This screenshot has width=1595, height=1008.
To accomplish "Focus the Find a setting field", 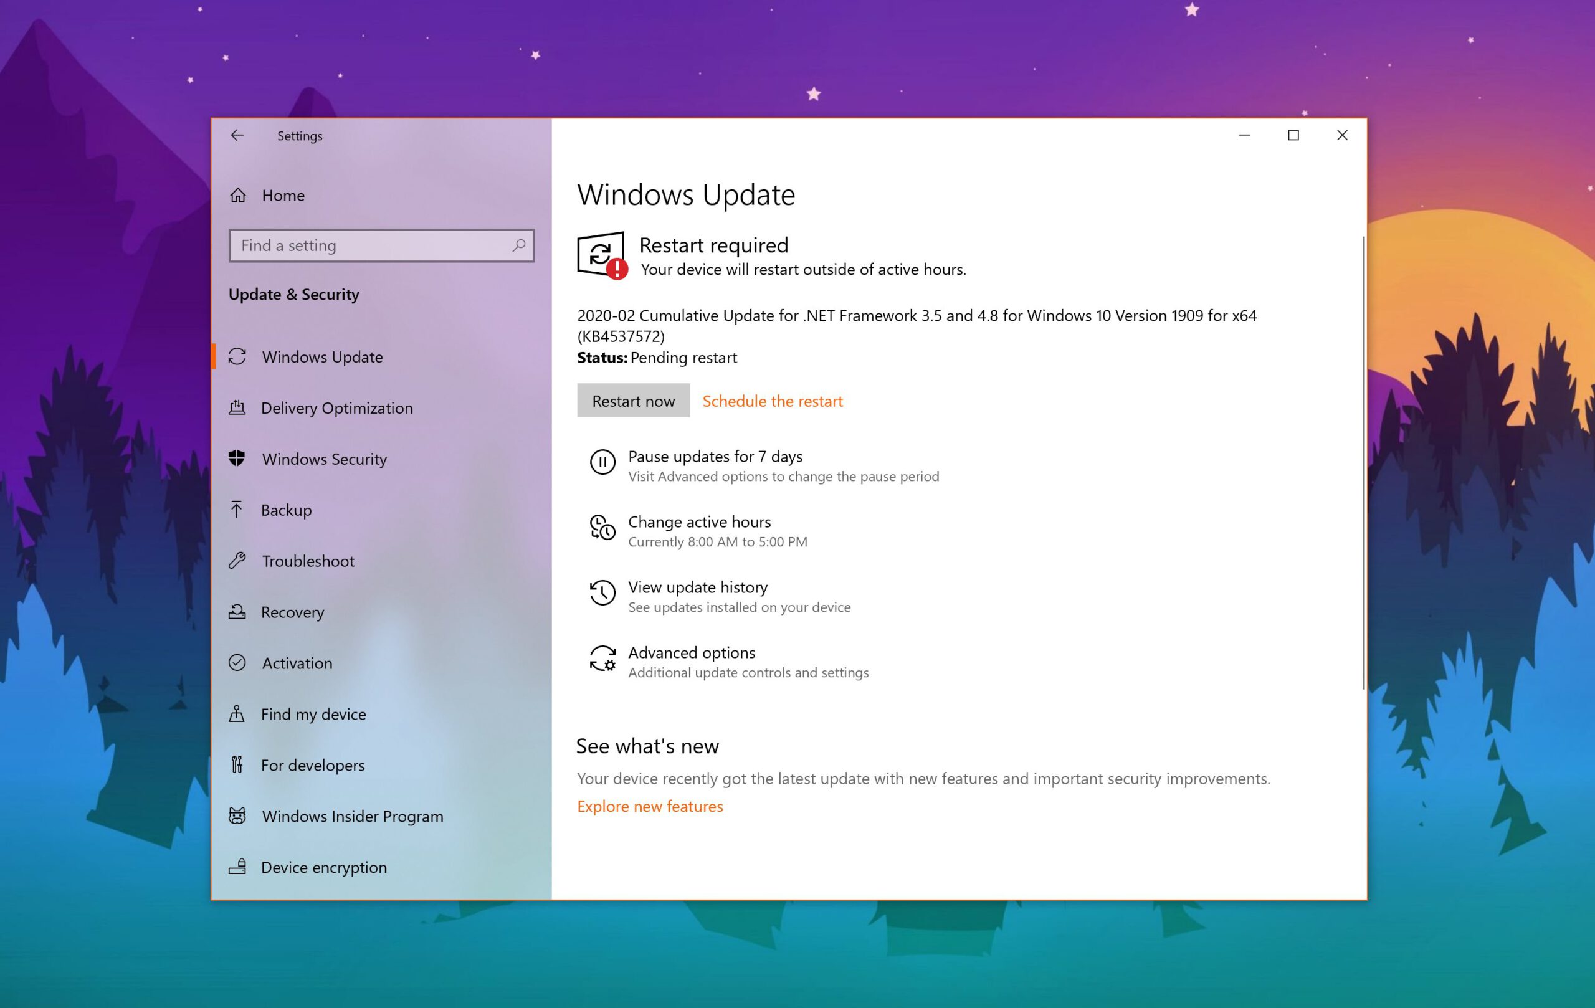I will coord(381,245).
